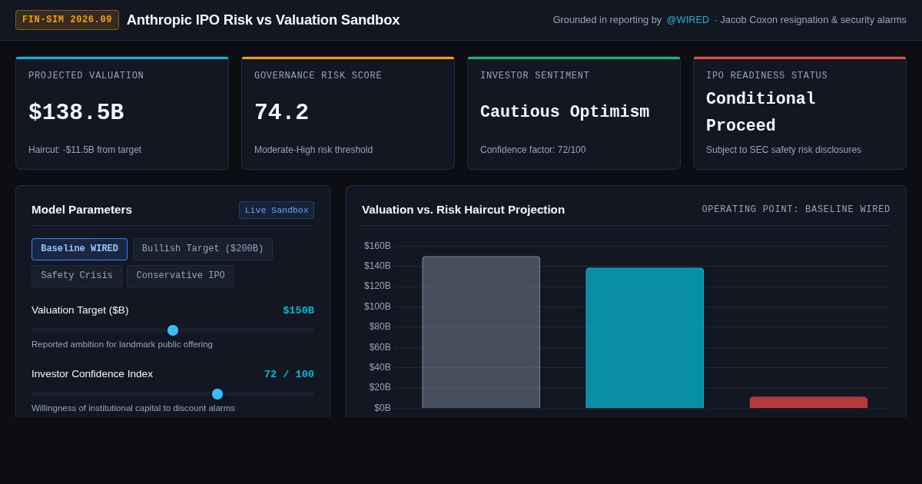Viewport: 922px width, 484px height.
Task: Click Valuation vs. Risk Haircut Projection title
Action: [463, 210]
